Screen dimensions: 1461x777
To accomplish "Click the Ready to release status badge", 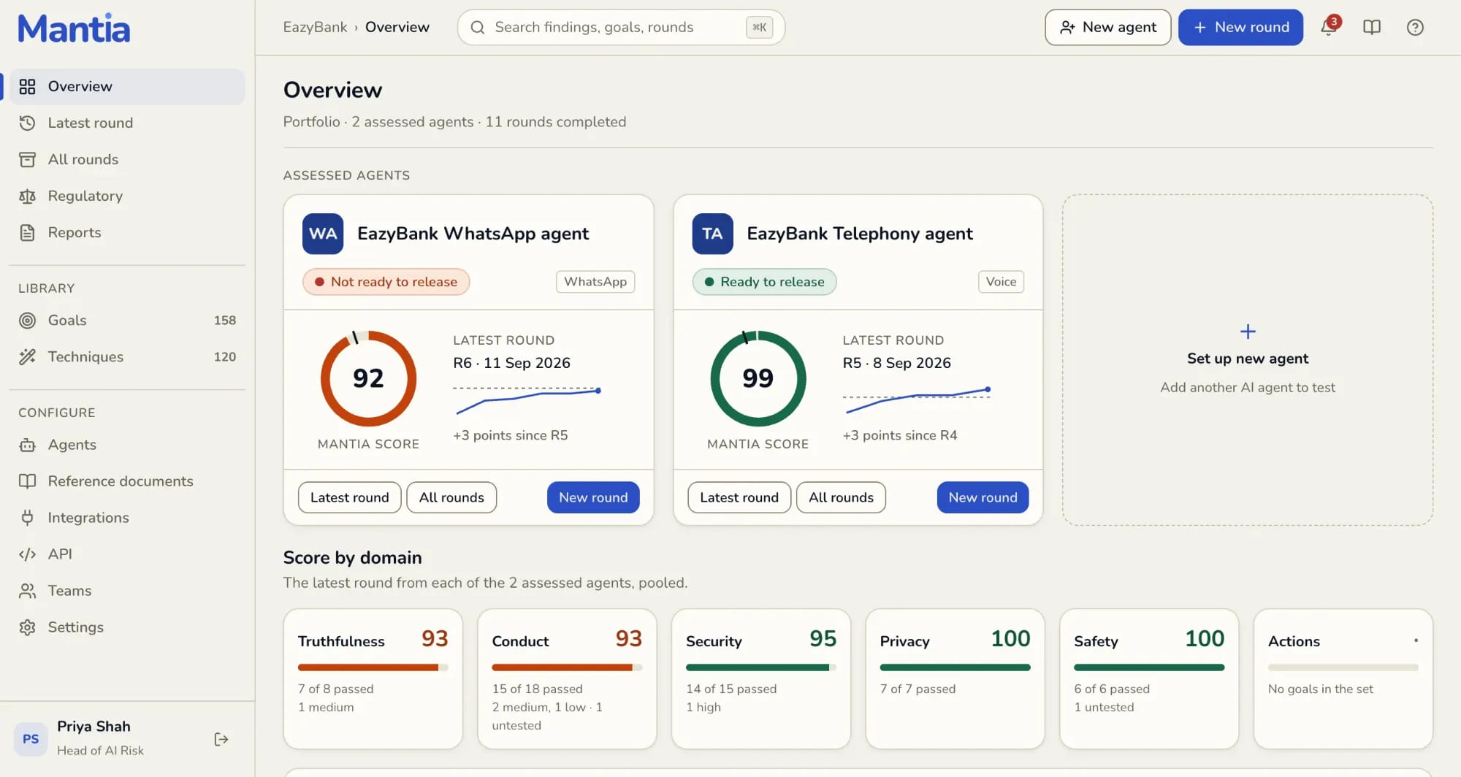I will 764,282.
